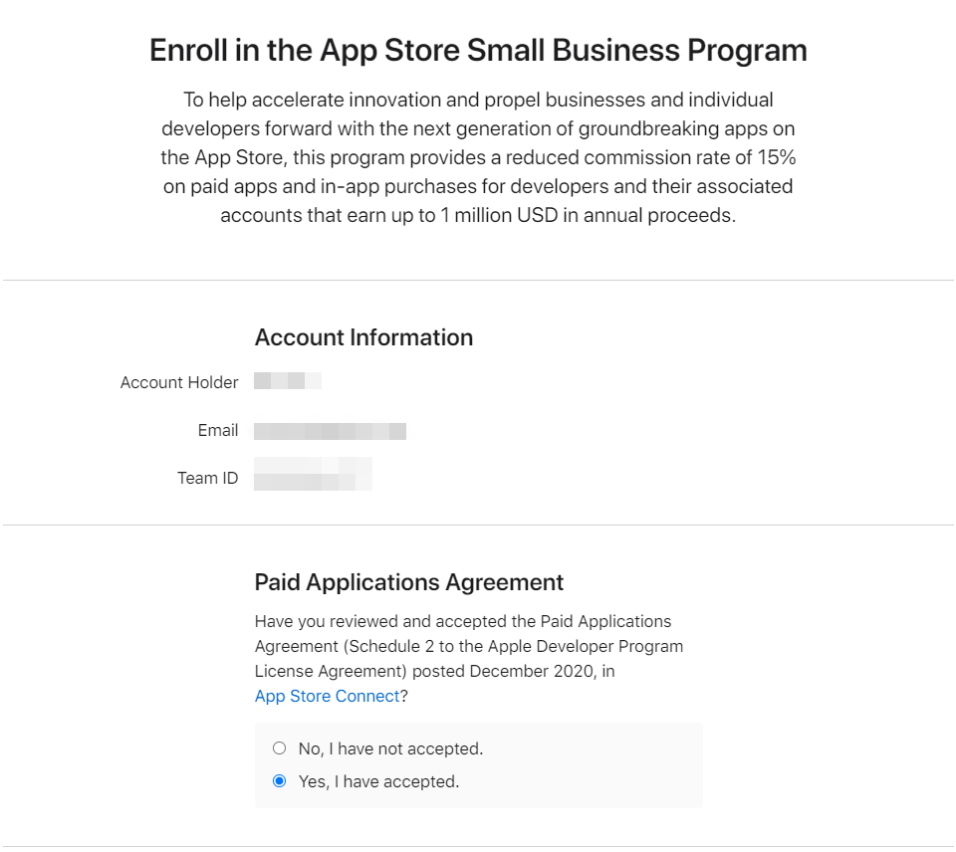Click the "Paid Applications Agreement" heading
The image size is (956, 852).
coord(409,581)
